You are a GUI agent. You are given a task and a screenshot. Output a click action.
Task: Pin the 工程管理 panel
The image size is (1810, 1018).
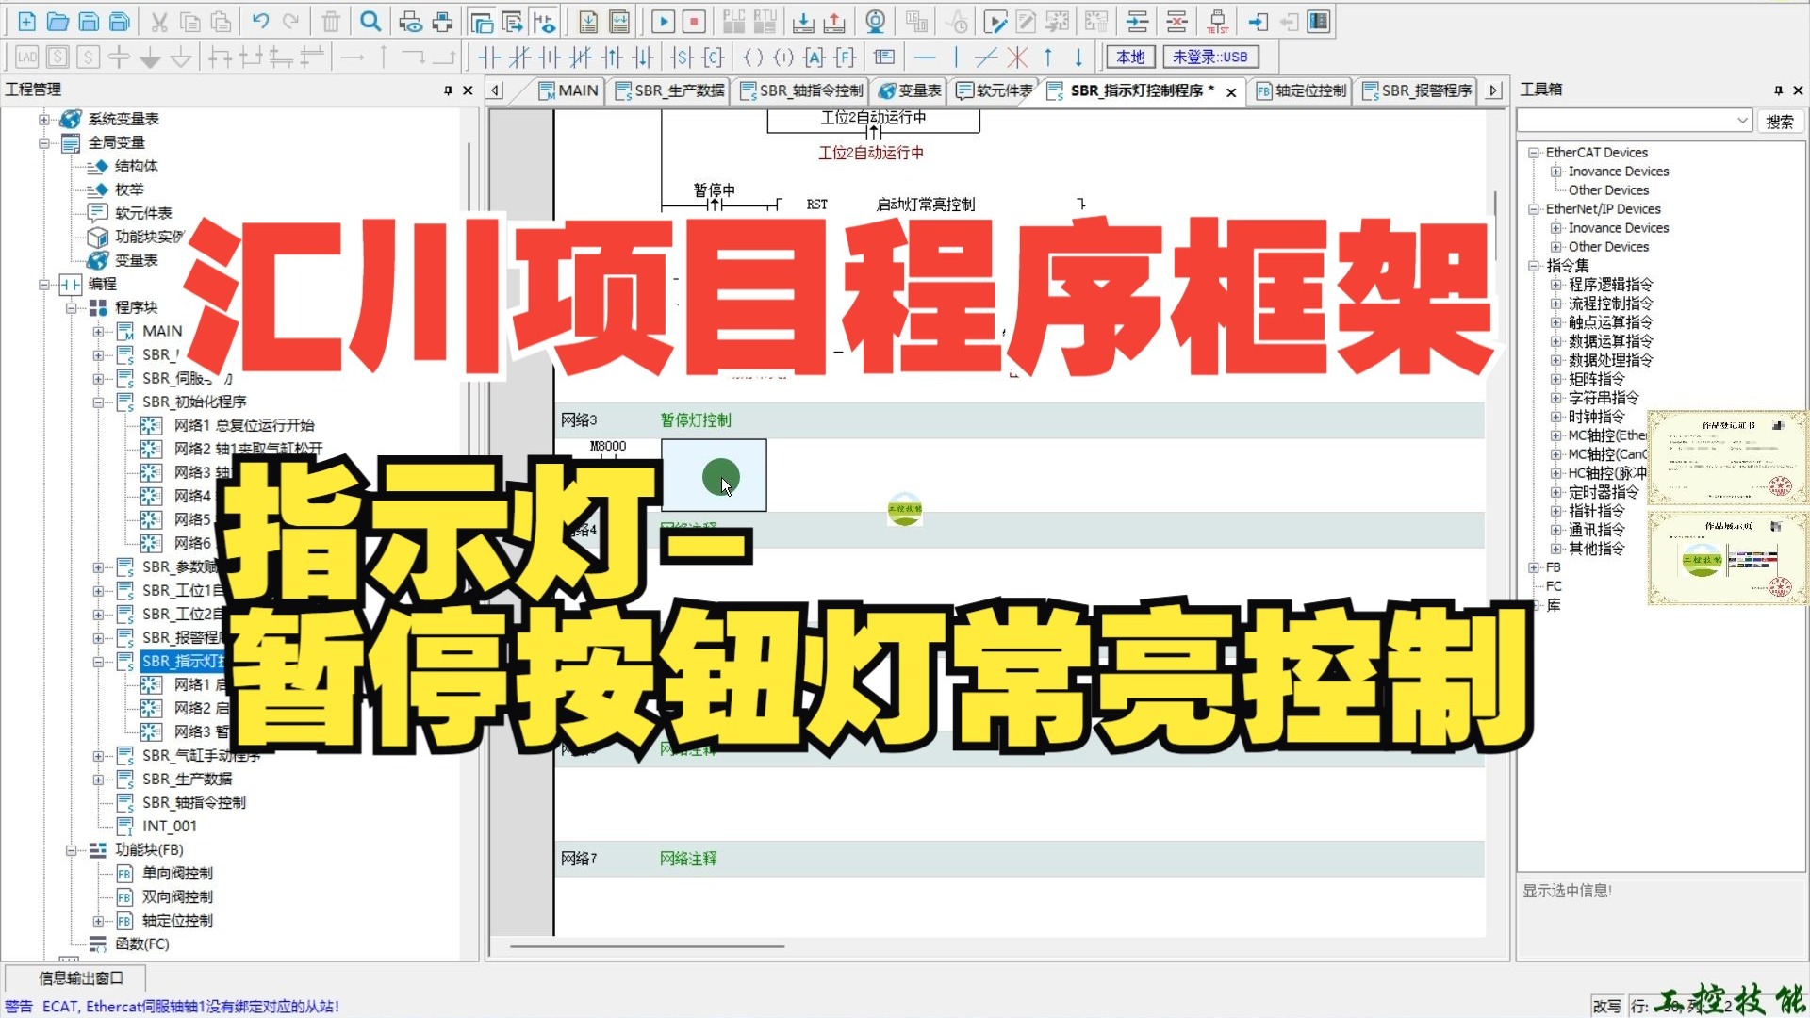point(448,90)
